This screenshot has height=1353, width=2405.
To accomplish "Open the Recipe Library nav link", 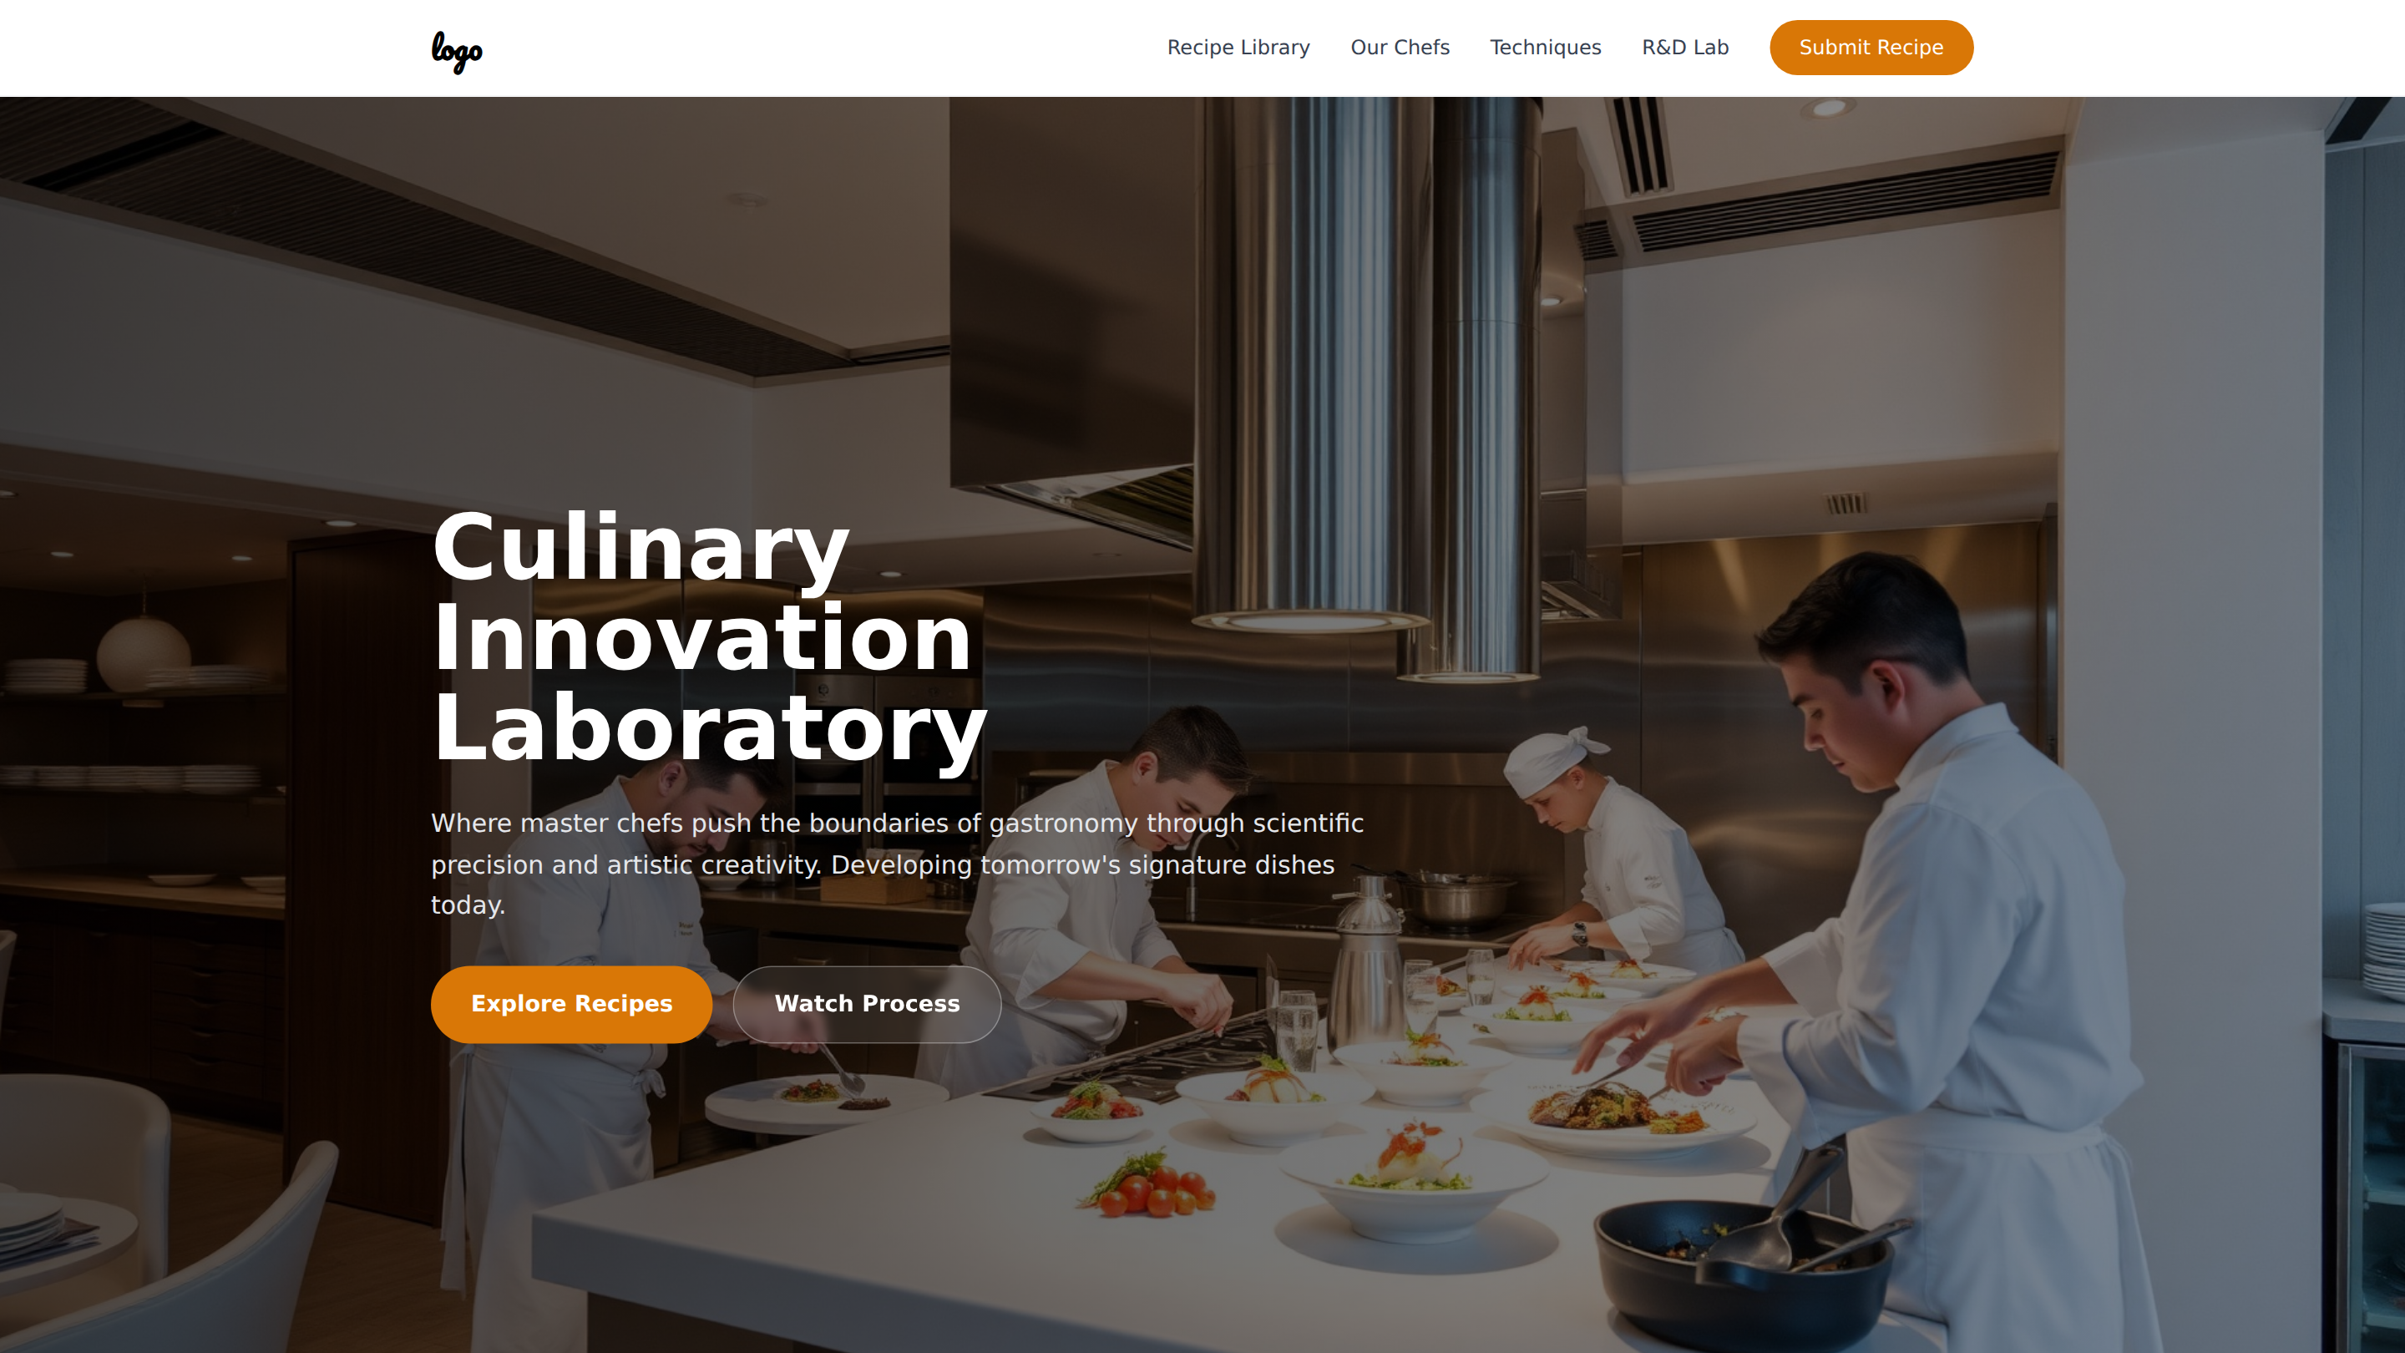I will (1238, 48).
